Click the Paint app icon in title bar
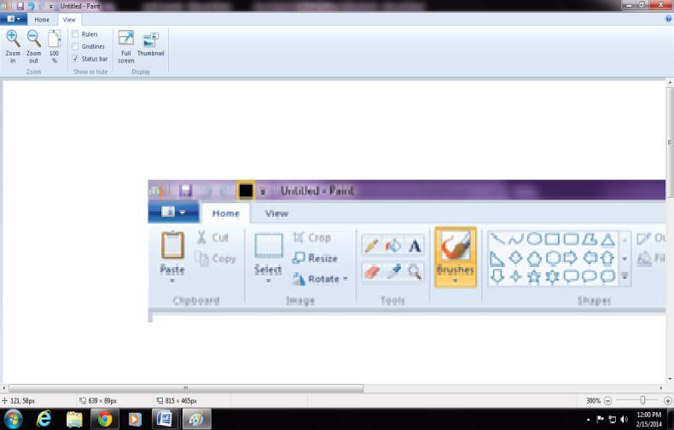 pos(3,6)
